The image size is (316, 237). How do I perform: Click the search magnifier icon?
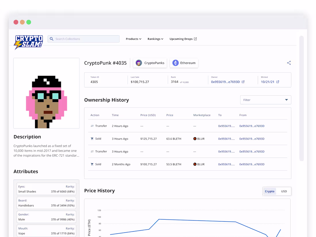click(51, 38)
